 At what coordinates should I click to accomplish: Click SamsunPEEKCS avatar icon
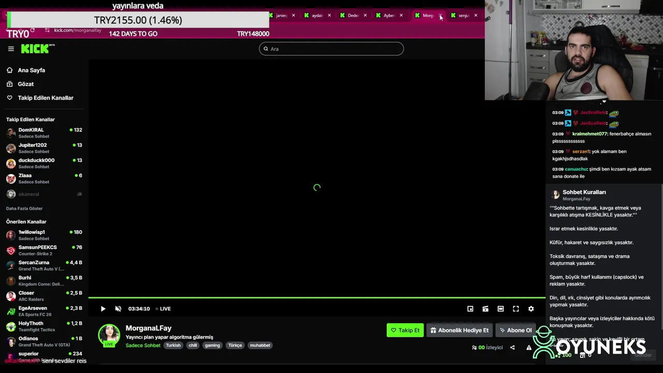(x=11, y=250)
